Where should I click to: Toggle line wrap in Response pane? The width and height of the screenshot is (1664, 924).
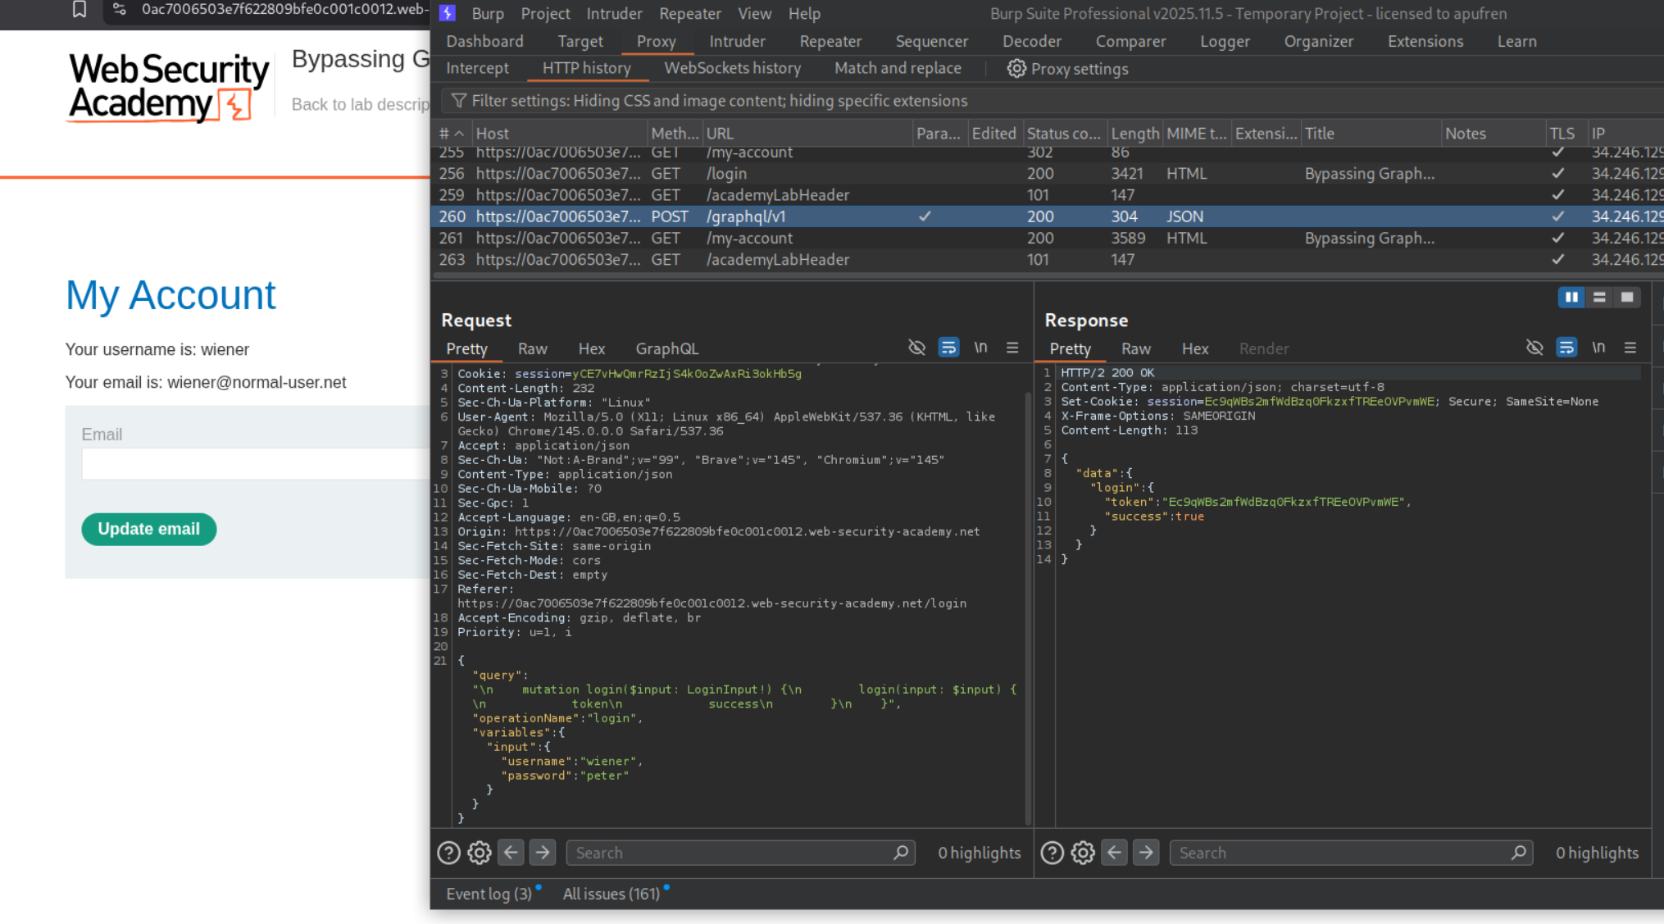1566,348
